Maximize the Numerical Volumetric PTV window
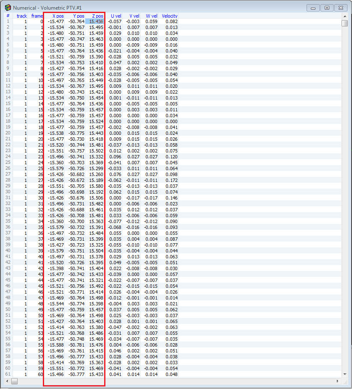This screenshot has width=352, height=389. coord(327,8)
